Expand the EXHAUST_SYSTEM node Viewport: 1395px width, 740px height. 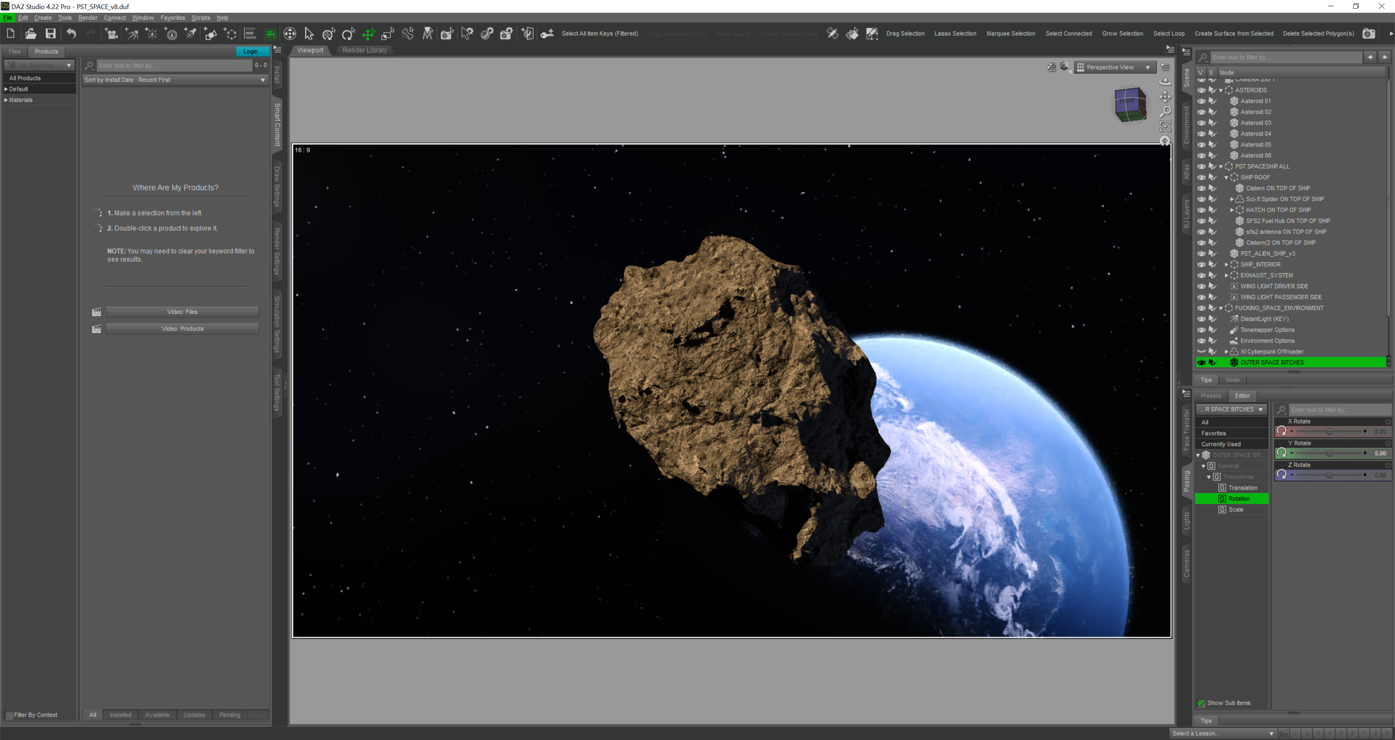1226,275
